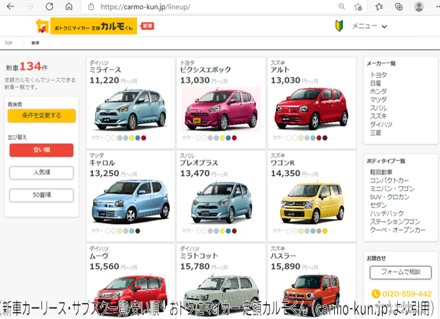440x319 pixels.
Task: Select body type SUV・クロカン
Action: click(390, 197)
